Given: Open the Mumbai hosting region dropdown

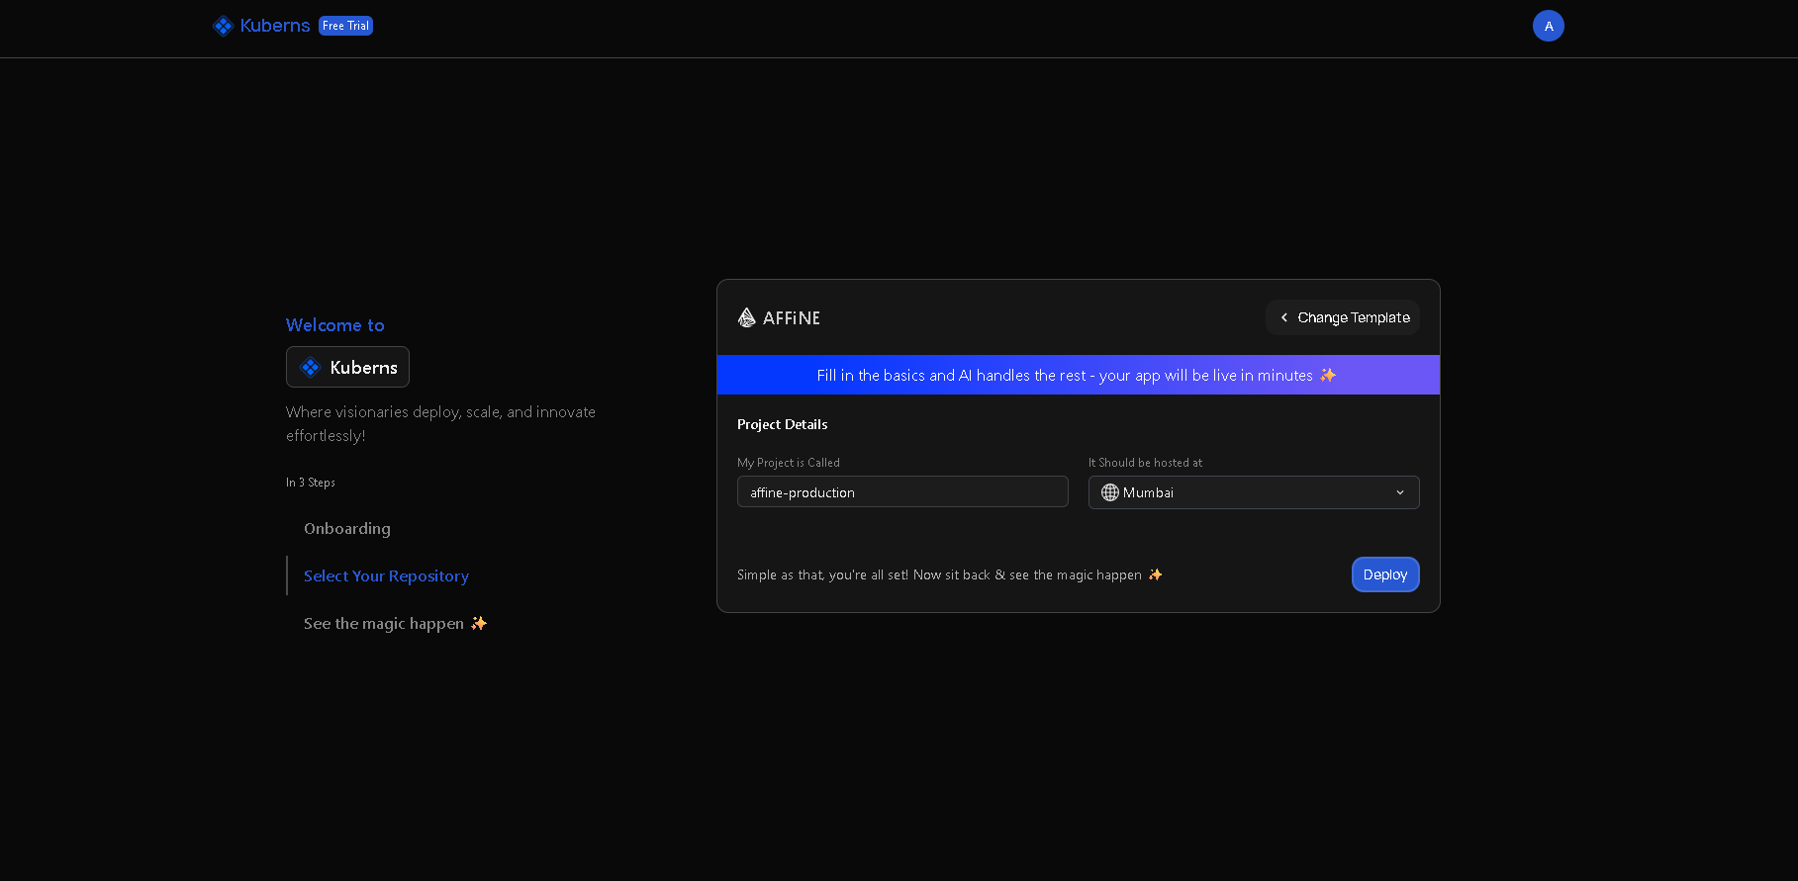Looking at the screenshot, I should [x=1254, y=492].
